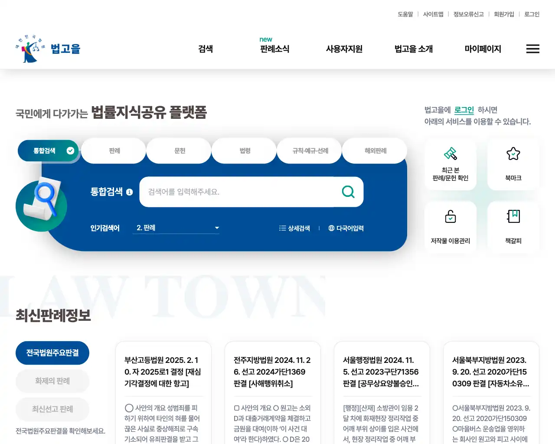Select the 법령 search tab
555x444 pixels.
click(x=245, y=151)
